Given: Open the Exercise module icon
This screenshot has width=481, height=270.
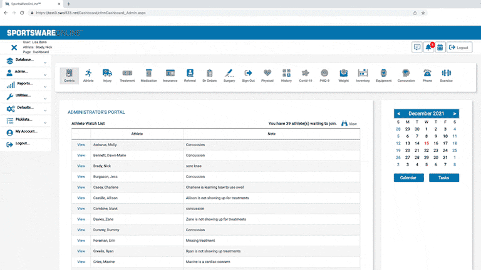Looking at the screenshot, I should click(447, 76).
